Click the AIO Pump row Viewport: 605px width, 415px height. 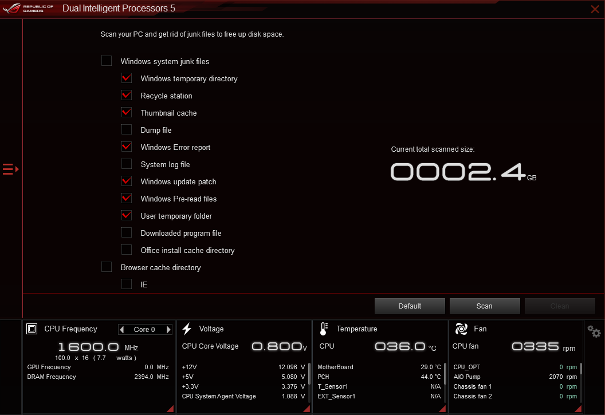pyautogui.click(x=515, y=377)
